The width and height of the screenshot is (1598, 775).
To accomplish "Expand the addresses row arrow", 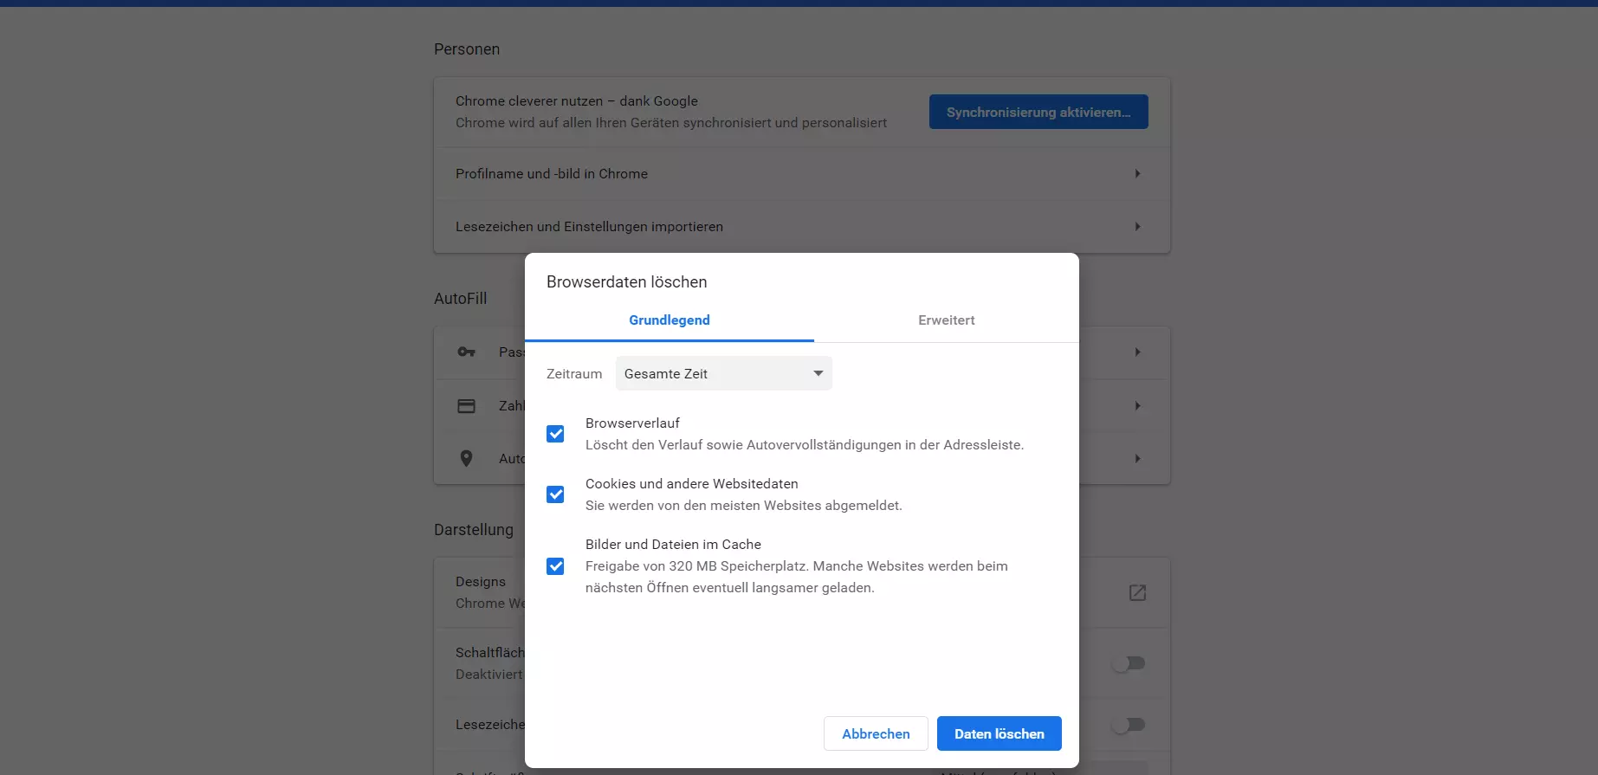I will [1137, 458].
